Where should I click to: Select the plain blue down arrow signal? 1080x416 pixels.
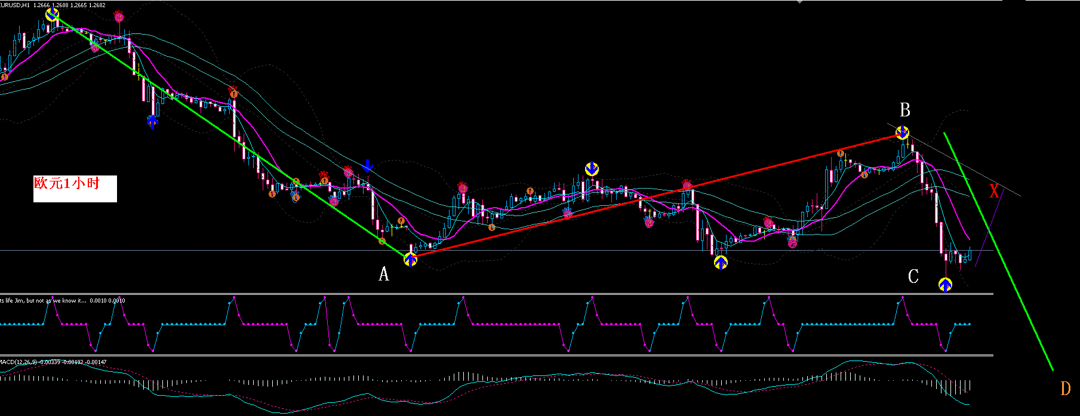pyautogui.click(x=368, y=165)
